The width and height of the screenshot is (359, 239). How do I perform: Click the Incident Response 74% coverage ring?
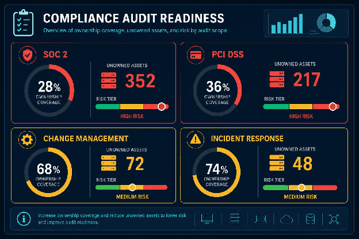click(216, 172)
